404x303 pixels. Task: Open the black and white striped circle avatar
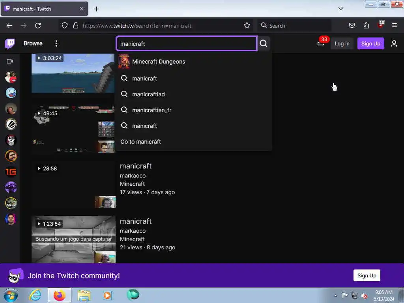pos(11,124)
